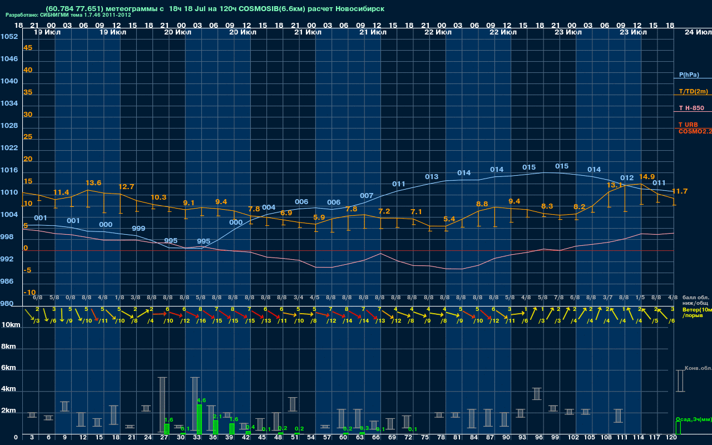
Task: Click the 'балл обл.' cloud amount label
Action: [x=696, y=298]
